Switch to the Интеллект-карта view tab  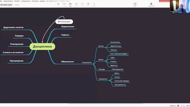tap(6, 5)
